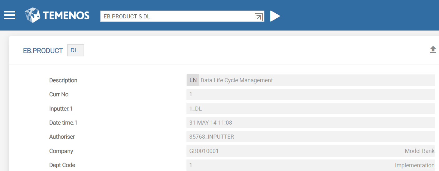Click the Model Bank enrichment text
Screen dimensions: 439x171
419,151
